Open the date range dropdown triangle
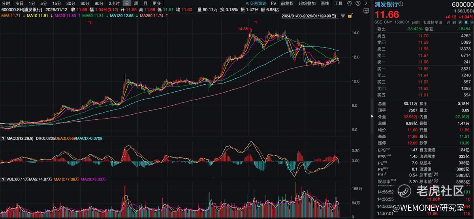The height and width of the screenshot is (219, 474). coord(342,16)
